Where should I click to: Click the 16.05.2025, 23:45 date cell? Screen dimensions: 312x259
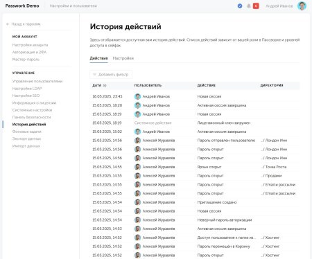coord(107,96)
